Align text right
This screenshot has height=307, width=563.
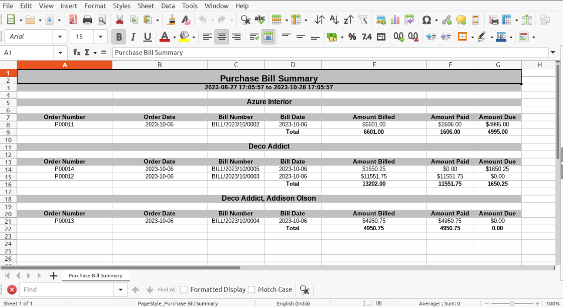pyautogui.click(x=236, y=37)
